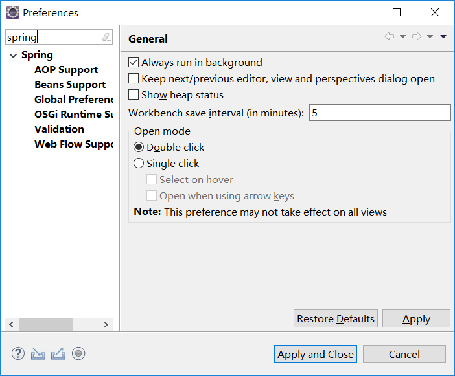Open the help question mark icon
The image size is (455, 376).
(18, 354)
